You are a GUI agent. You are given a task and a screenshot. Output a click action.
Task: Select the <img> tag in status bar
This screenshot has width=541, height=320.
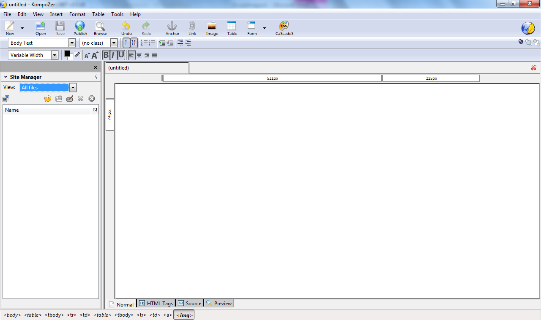point(184,315)
